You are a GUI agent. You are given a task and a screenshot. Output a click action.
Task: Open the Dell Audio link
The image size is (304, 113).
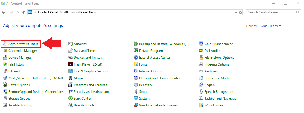click(212, 51)
